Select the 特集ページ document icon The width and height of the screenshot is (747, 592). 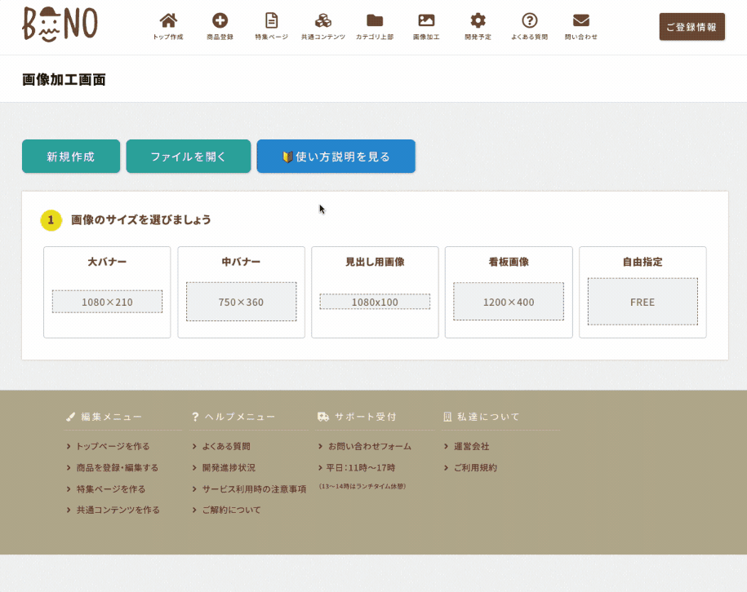pyautogui.click(x=271, y=21)
